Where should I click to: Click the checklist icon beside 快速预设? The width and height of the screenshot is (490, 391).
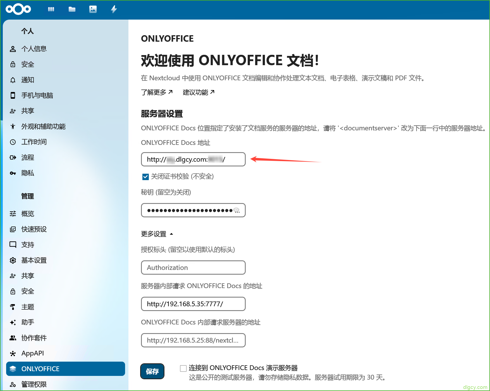(x=13, y=229)
